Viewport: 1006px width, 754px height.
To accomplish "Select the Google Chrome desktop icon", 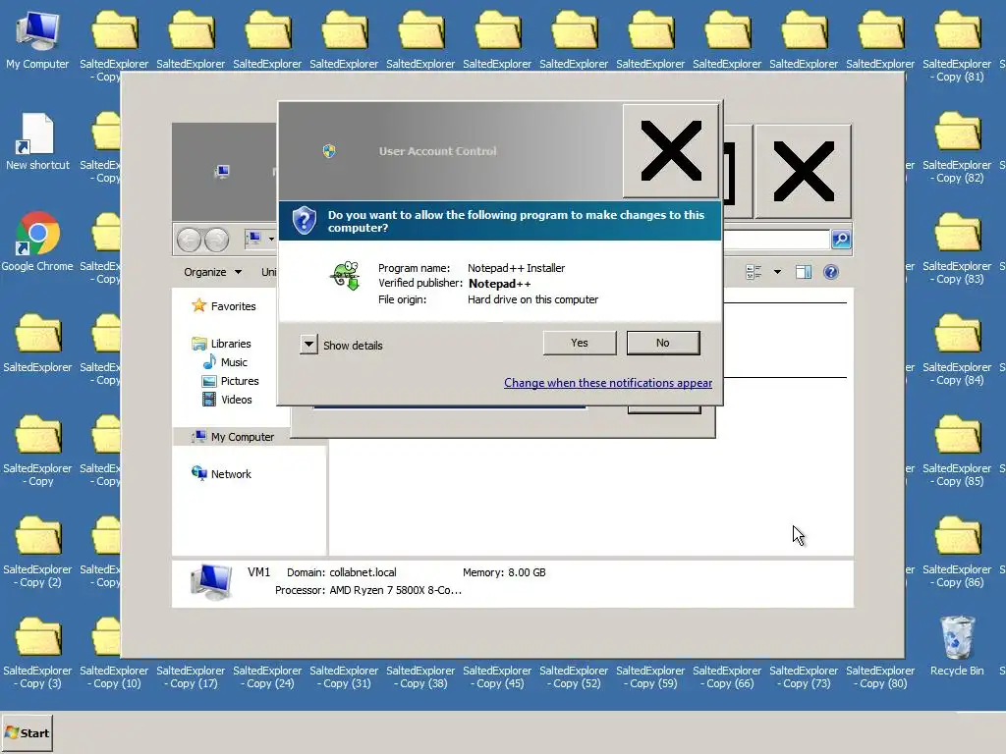I will [37, 242].
